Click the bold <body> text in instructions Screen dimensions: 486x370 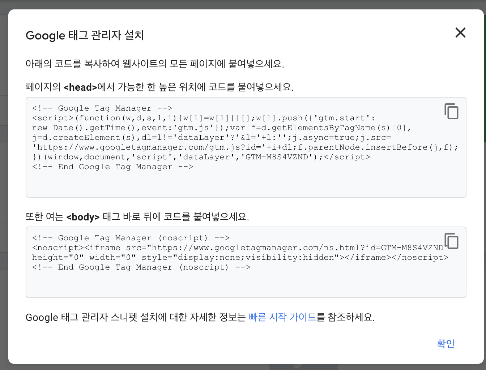pos(83,217)
